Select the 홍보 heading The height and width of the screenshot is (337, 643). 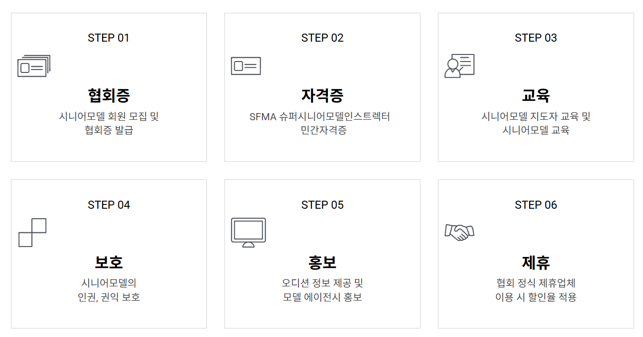point(322,262)
